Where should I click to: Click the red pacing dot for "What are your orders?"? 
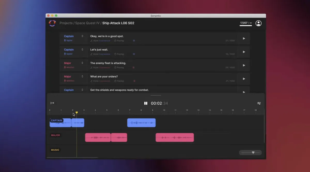(134, 81)
